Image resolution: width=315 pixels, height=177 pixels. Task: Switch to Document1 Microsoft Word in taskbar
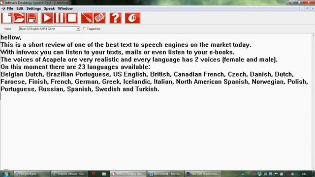pyautogui.click(x=165, y=174)
